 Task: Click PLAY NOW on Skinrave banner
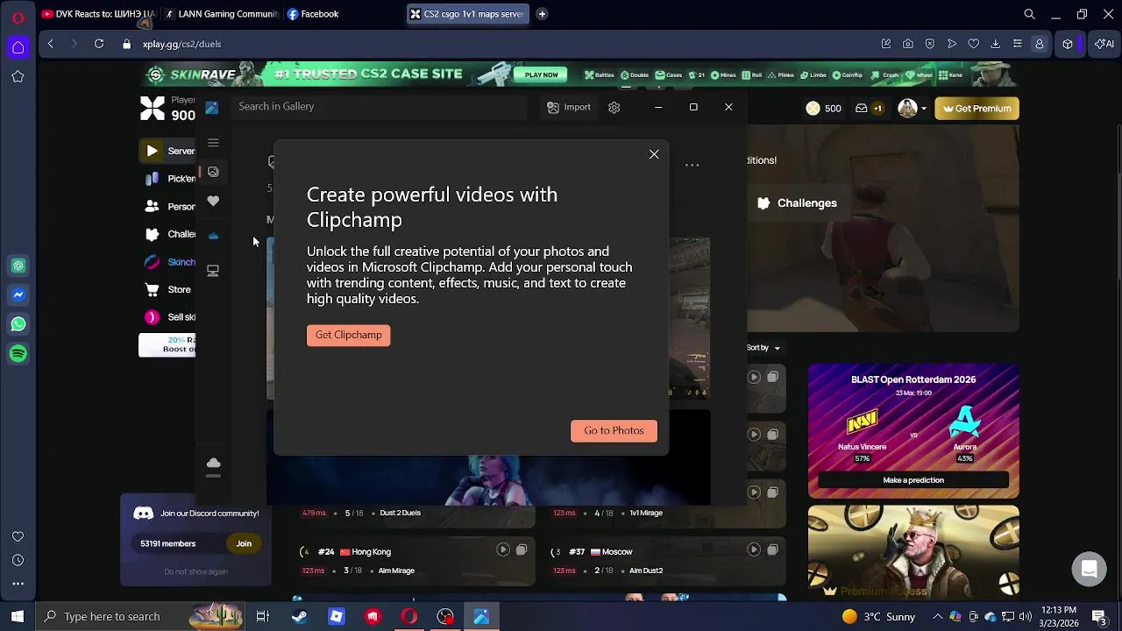tap(542, 74)
